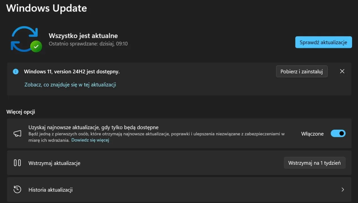Open the Wstrzymaj na 1 tydzień dropdown
Image resolution: width=358 pixels, height=203 pixels.
pyautogui.click(x=314, y=163)
